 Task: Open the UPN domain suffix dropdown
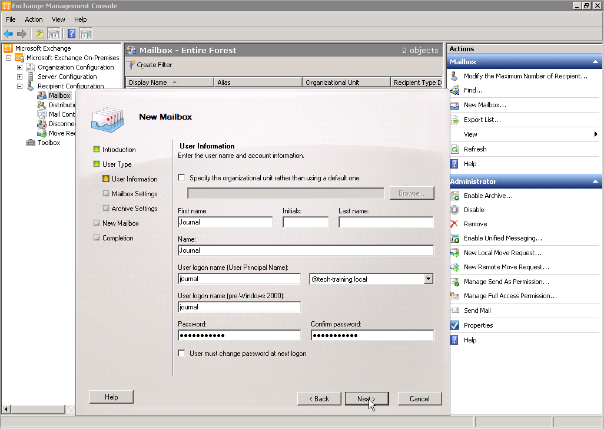coord(428,279)
